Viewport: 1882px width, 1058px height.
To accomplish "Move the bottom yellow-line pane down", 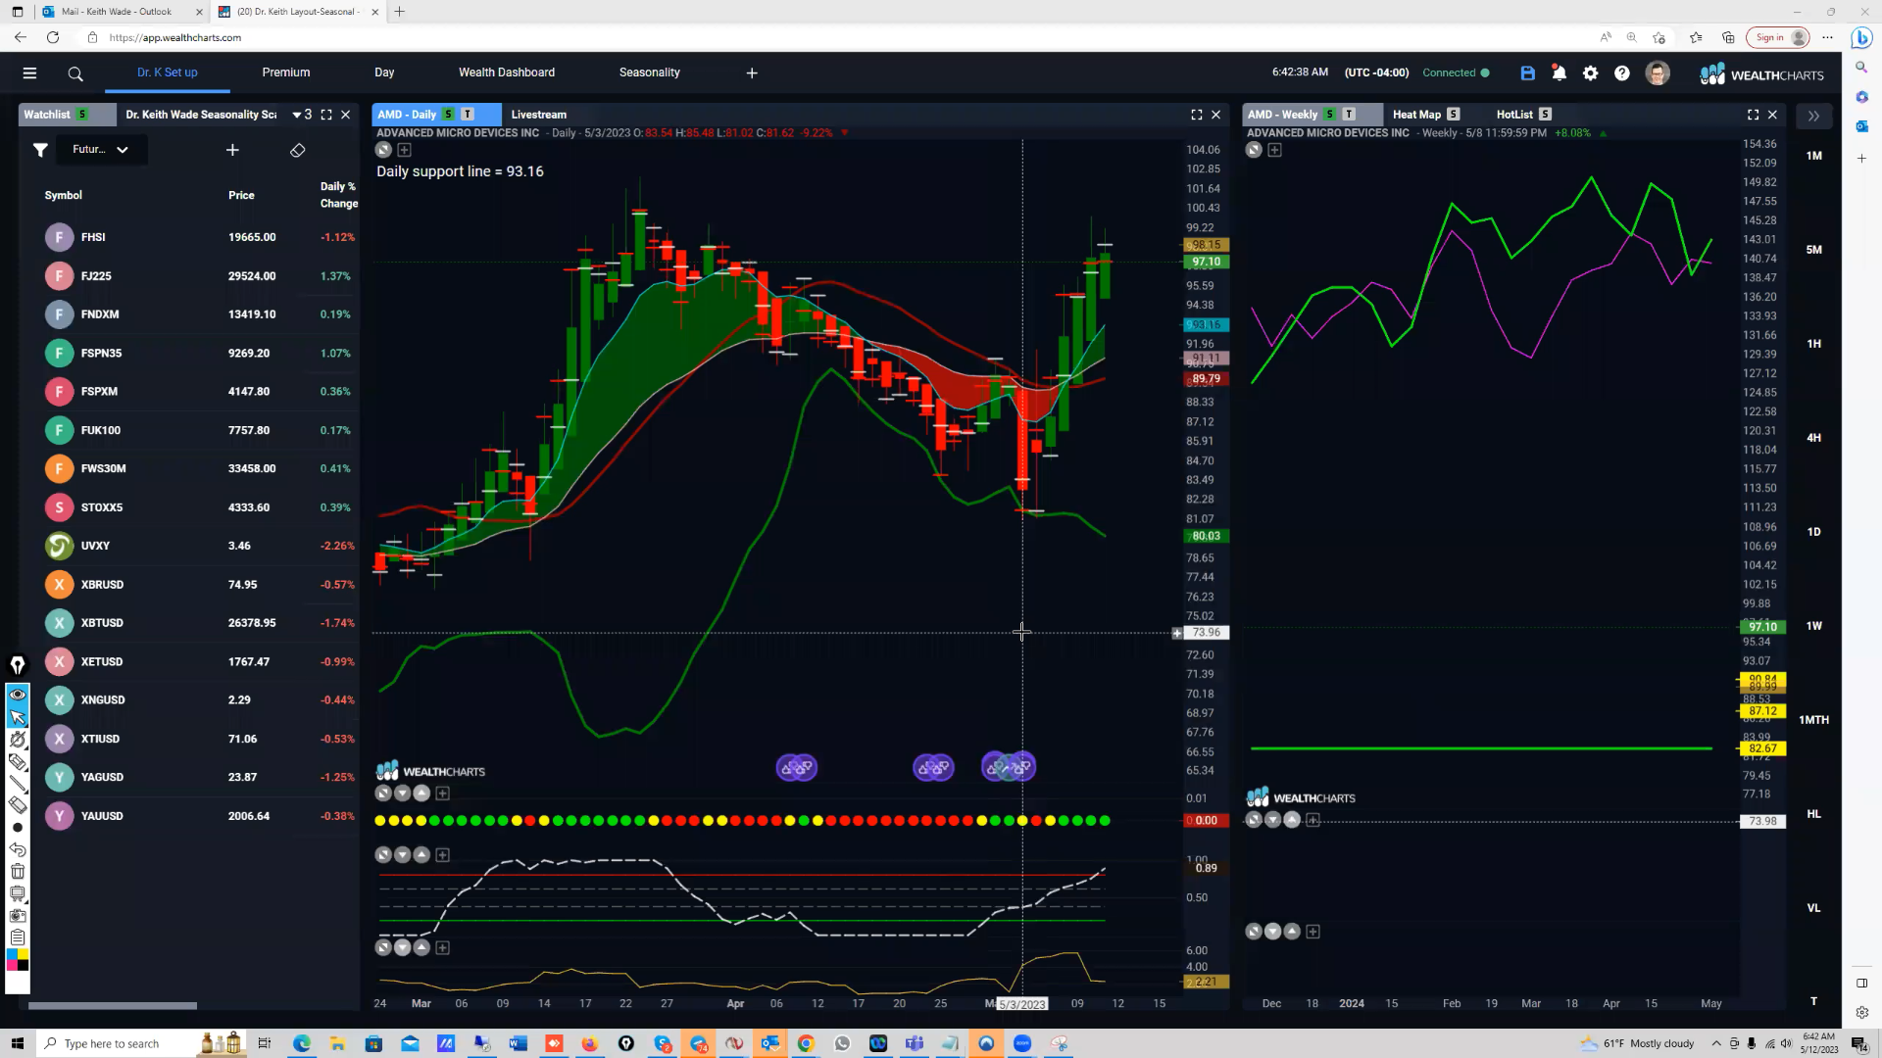I will pyautogui.click(x=402, y=947).
